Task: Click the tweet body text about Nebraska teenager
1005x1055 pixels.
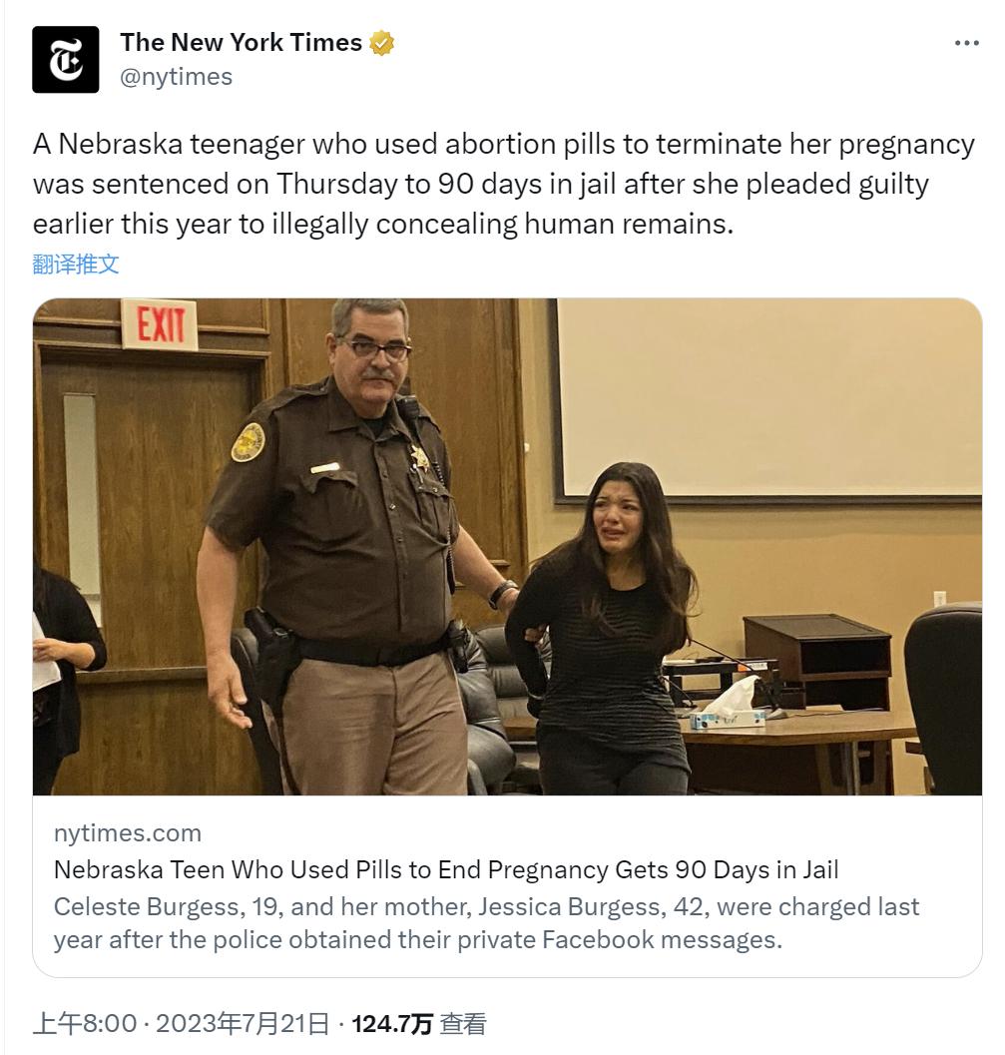Action: (503, 184)
